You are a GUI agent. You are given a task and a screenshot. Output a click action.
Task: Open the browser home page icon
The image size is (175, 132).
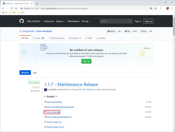click(x=16, y=8)
